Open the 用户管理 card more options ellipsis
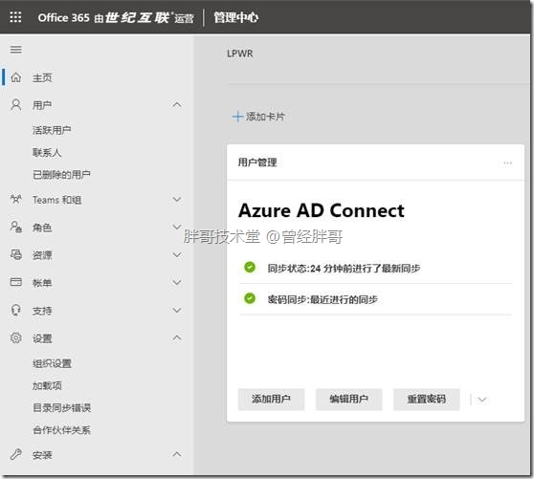Image resolution: width=534 pixels, height=479 pixels. click(507, 163)
